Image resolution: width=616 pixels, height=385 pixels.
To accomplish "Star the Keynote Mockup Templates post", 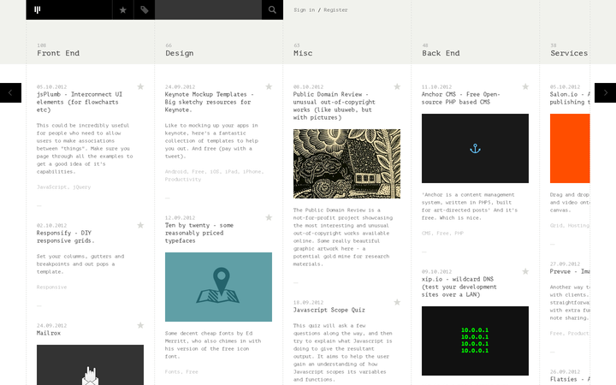I will point(269,86).
